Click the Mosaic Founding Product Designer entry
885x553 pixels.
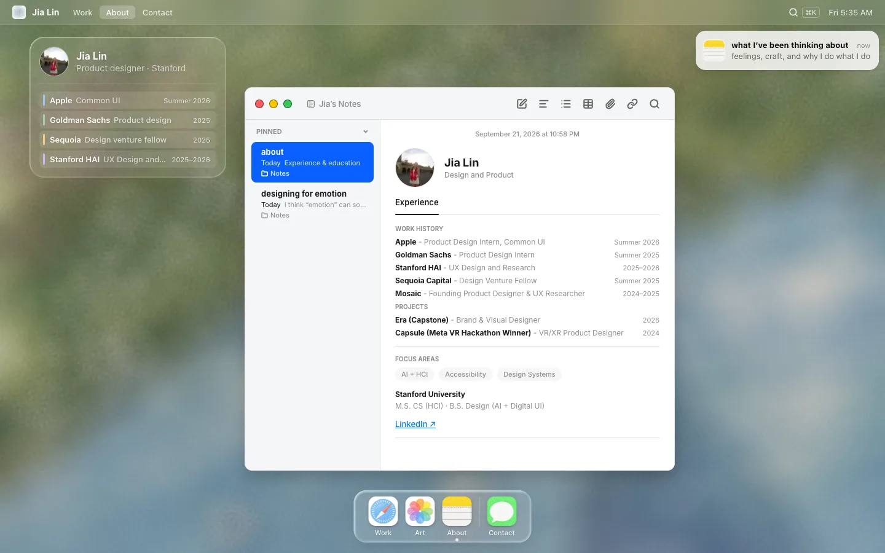[x=527, y=294]
